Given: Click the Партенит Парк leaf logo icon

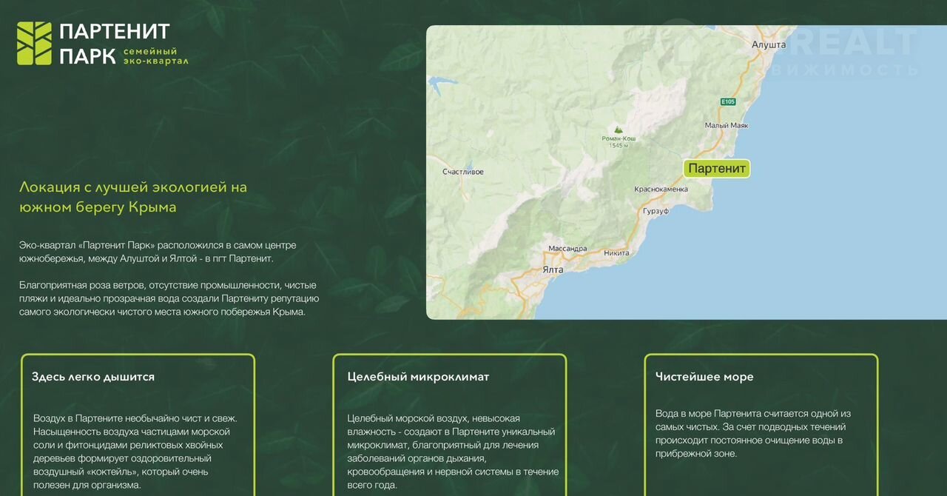Looking at the screenshot, I should click(x=34, y=43).
